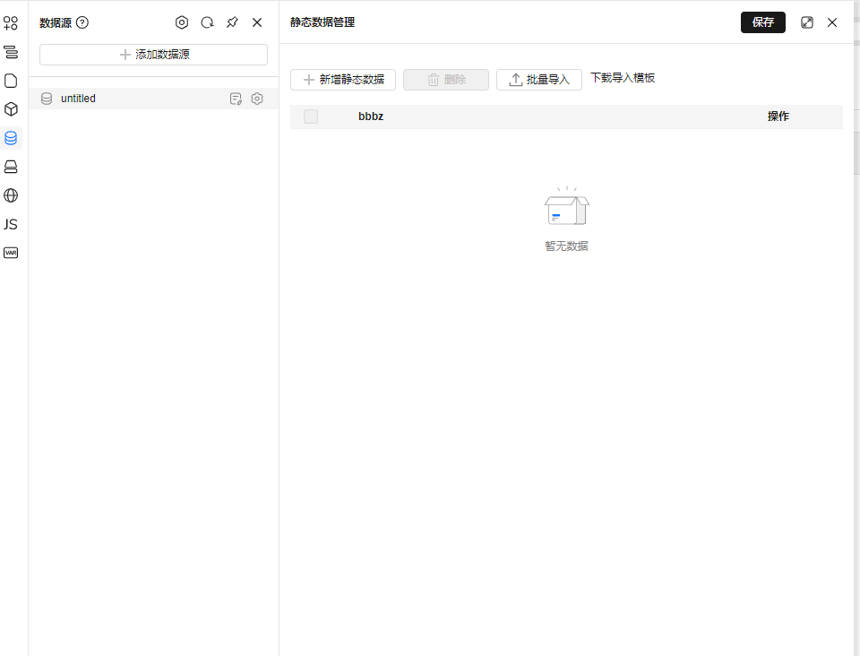Click the 数据源 panel title
860x656 pixels.
pyautogui.click(x=56, y=22)
